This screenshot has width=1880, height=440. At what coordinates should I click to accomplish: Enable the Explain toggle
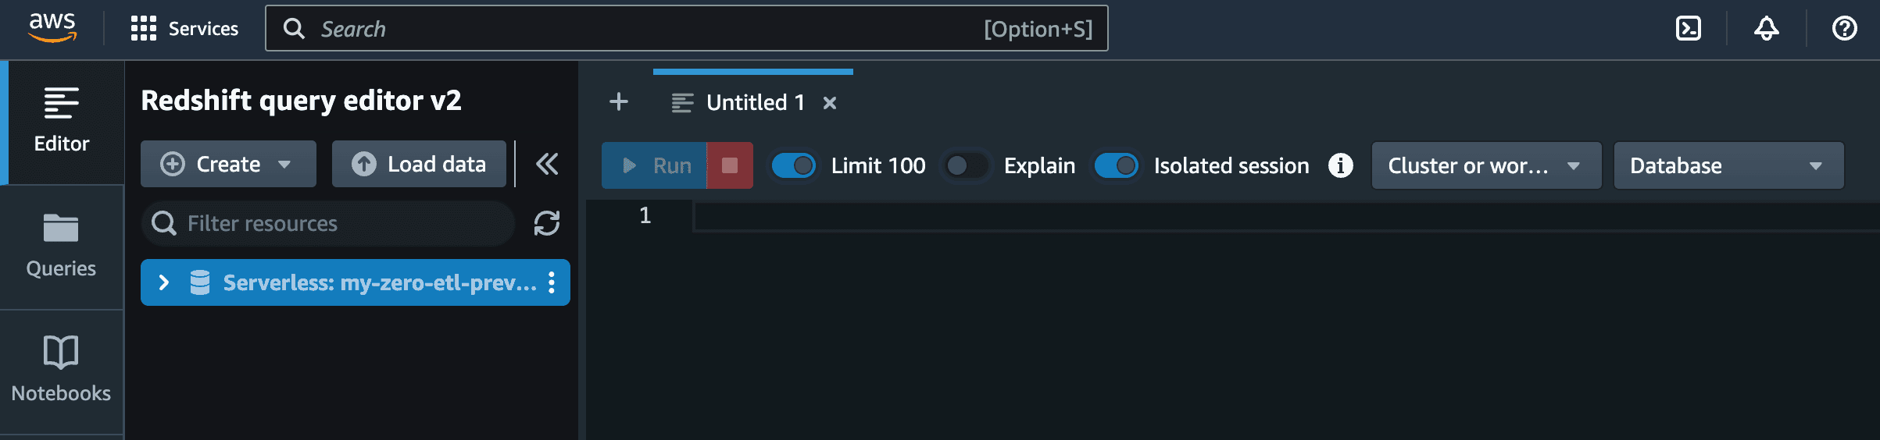966,165
